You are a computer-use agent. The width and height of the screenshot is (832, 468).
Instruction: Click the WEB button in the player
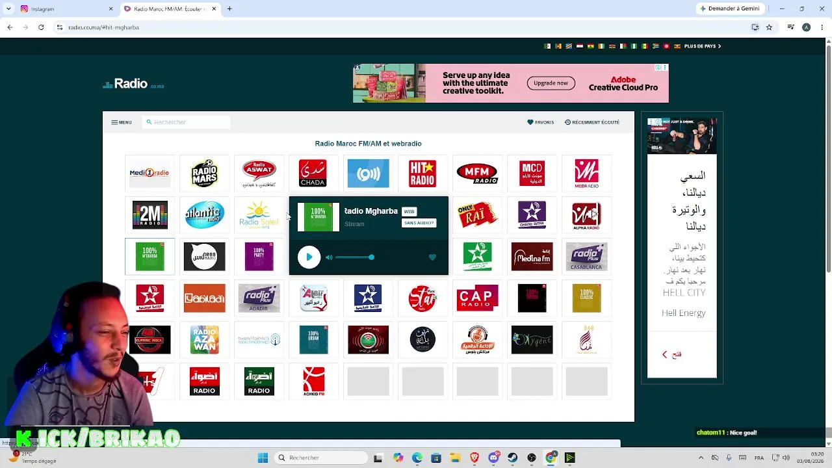pyautogui.click(x=409, y=211)
